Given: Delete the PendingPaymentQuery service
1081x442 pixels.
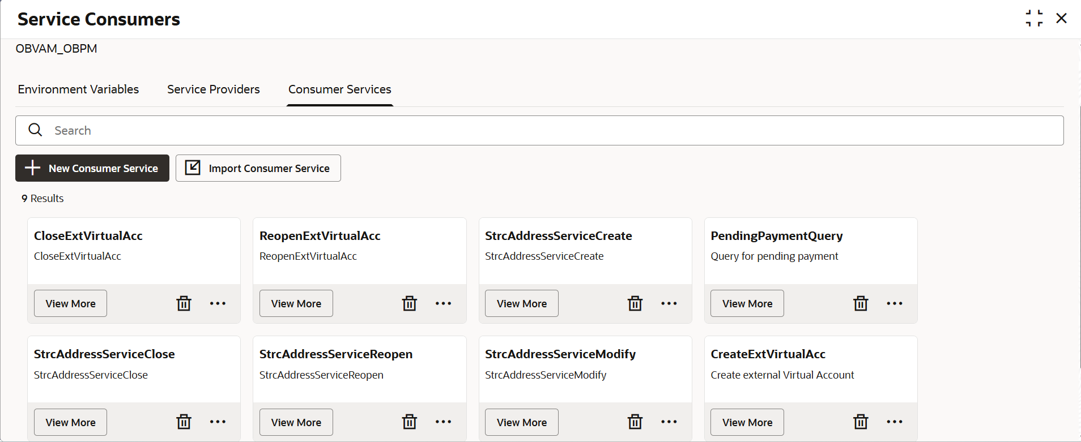Looking at the screenshot, I should 861,303.
